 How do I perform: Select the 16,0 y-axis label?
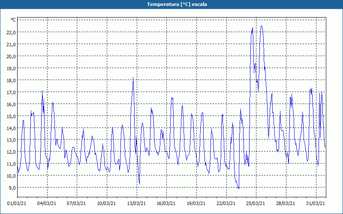(x=11, y=104)
